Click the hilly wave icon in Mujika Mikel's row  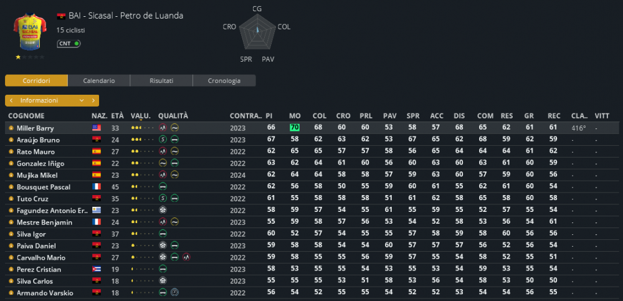point(174,175)
